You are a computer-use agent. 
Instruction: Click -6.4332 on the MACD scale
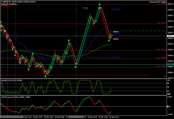tap(170, 115)
